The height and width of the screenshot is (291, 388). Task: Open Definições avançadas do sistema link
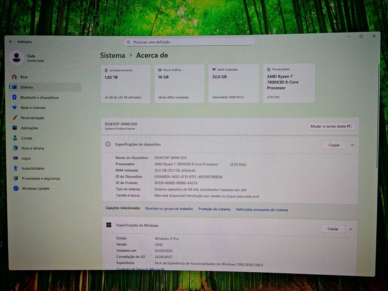coord(262,210)
